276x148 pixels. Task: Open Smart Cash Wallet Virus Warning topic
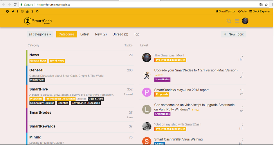pos(178,139)
